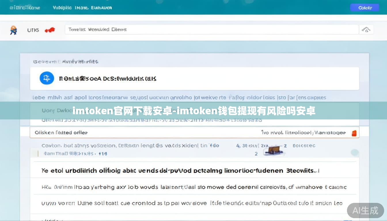387x221 pixels.
Task: Click the small icon in top-left nav
Action: click(x=11, y=8)
